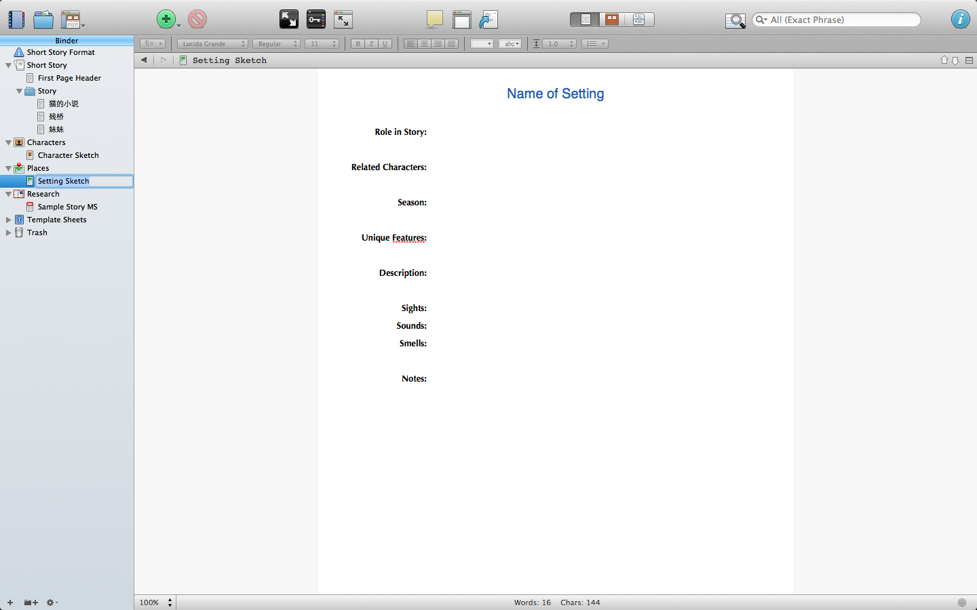Align text left
Screen dimensions: 977x610
410,43
